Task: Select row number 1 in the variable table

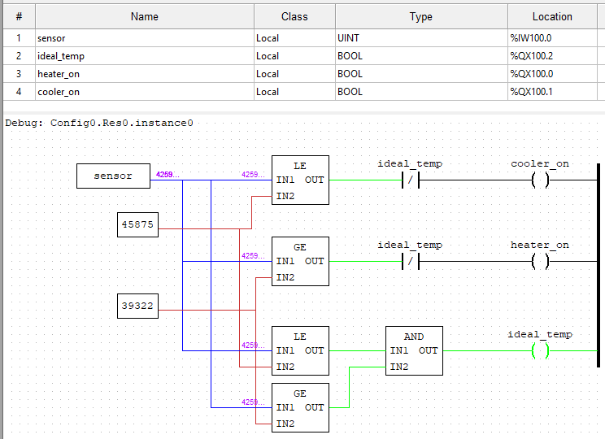Action: pos(19,38)
